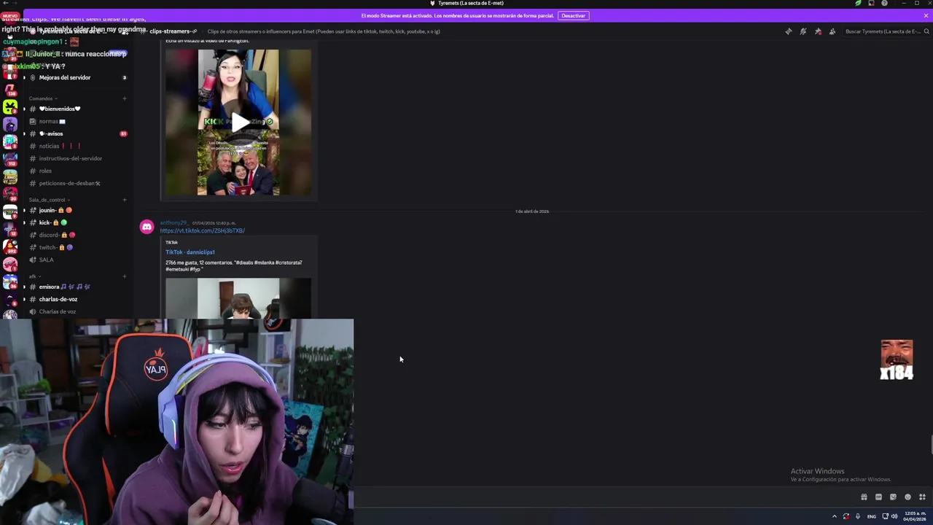
Task: Click the Buscar Tyremets search field
Action: 886,31
